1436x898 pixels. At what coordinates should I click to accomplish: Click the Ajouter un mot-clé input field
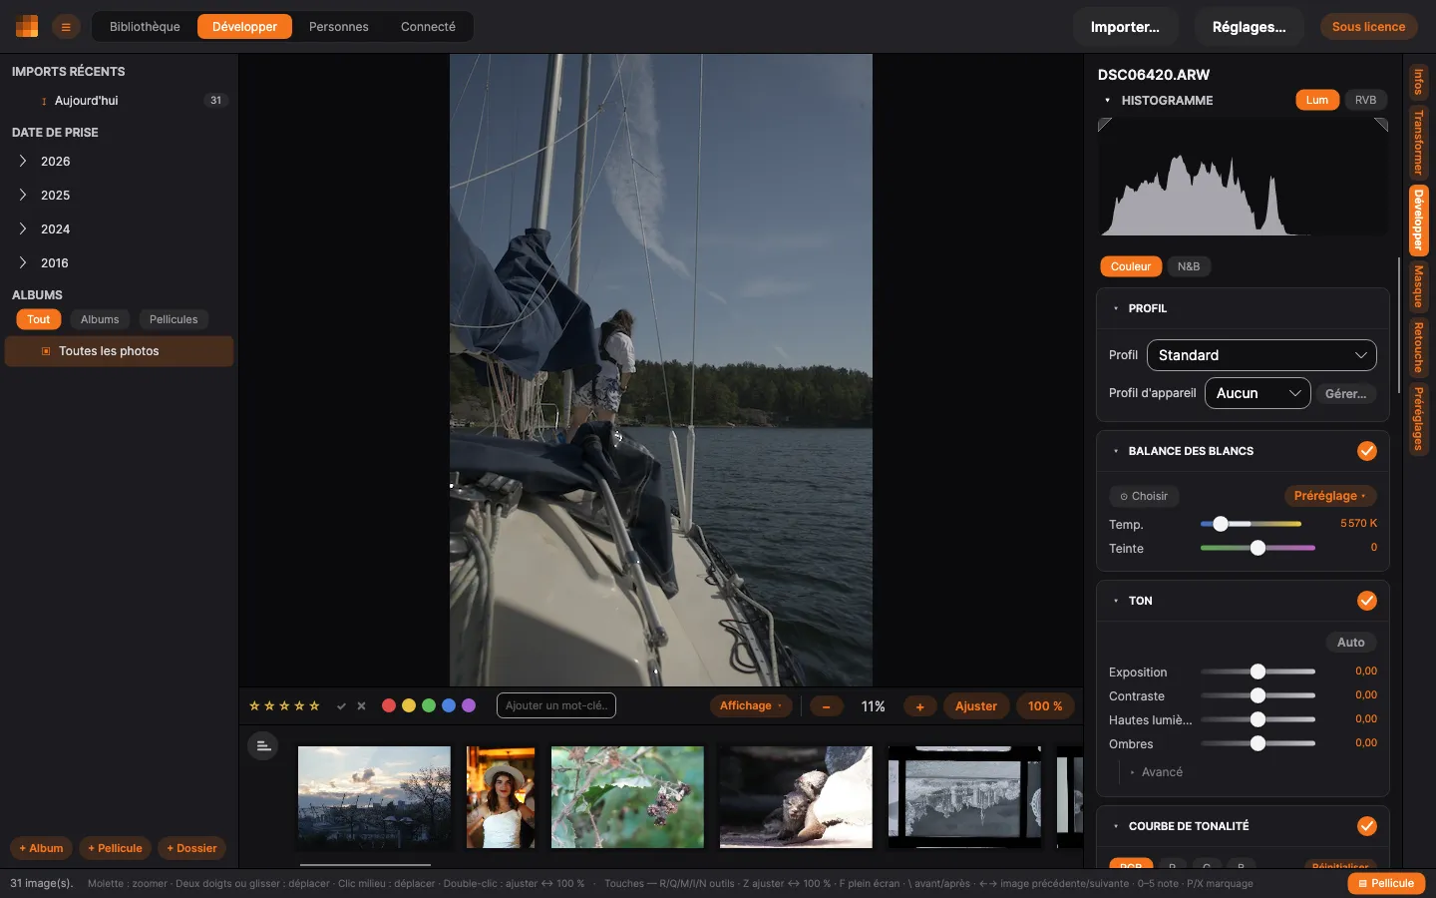coord(556,705)
